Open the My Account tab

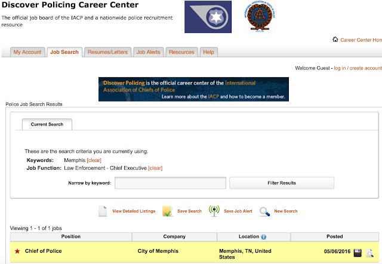27,52
